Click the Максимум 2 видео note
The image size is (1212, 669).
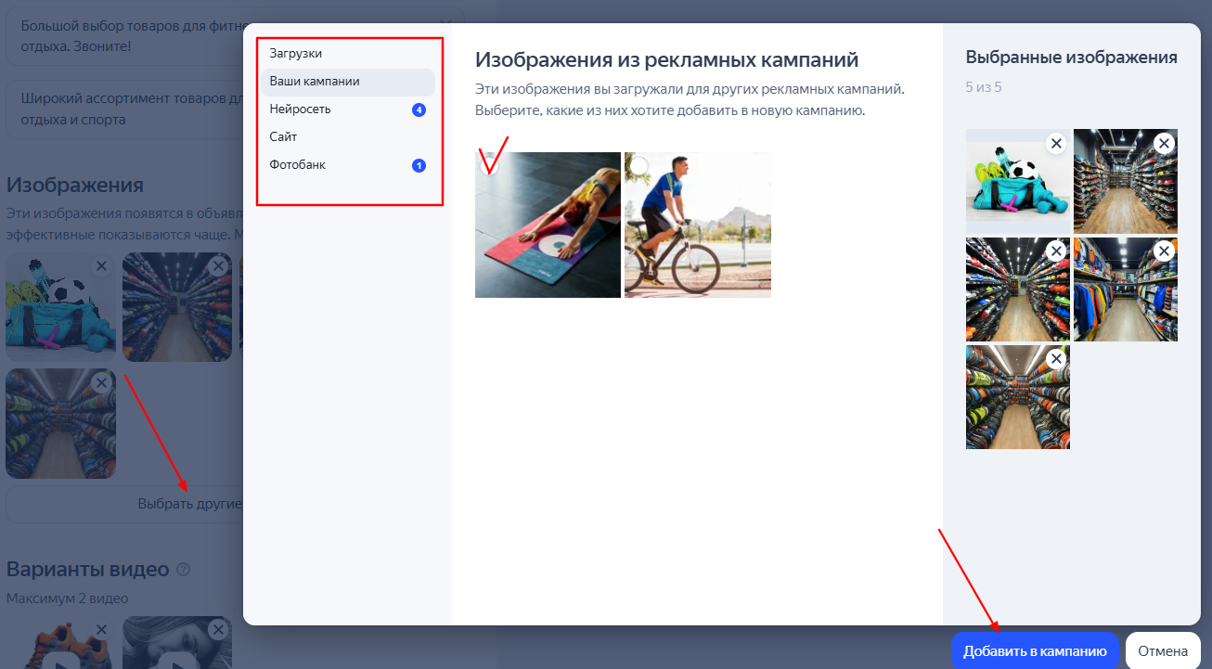tap(68, 598)
